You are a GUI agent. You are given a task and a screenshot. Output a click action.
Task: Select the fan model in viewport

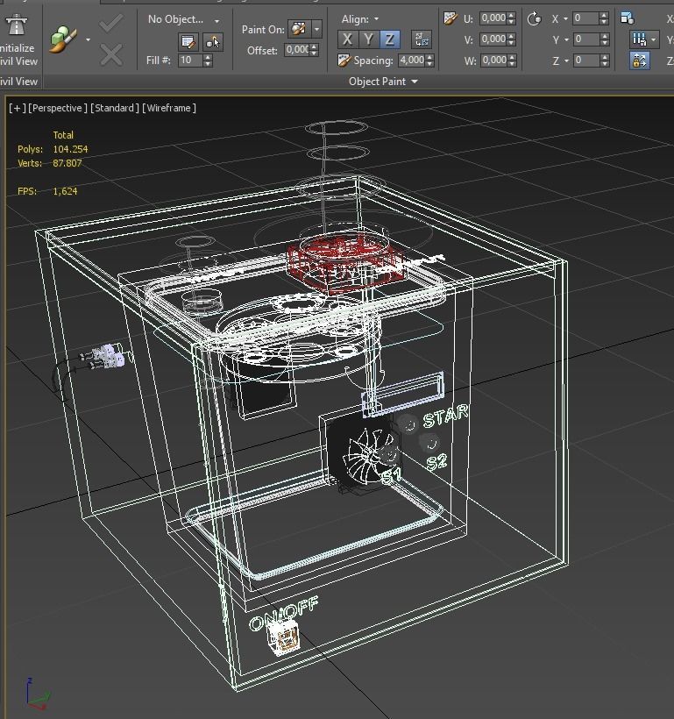tap(367, 455)
